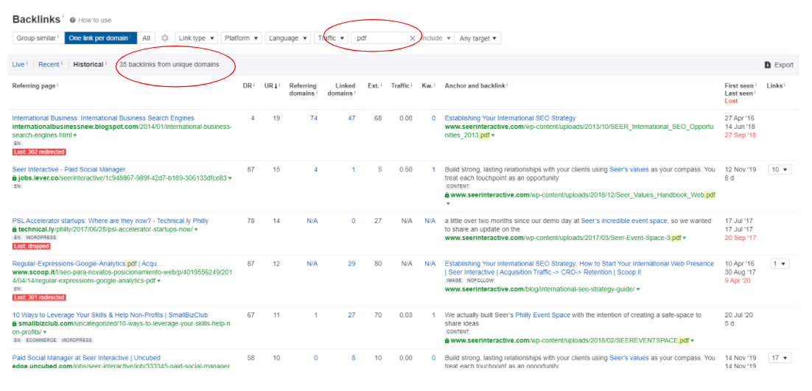Image resolution: width=812 pixels, height=391 pixels.
Task: Switch to the Live tab
Action: pos(18,65)
